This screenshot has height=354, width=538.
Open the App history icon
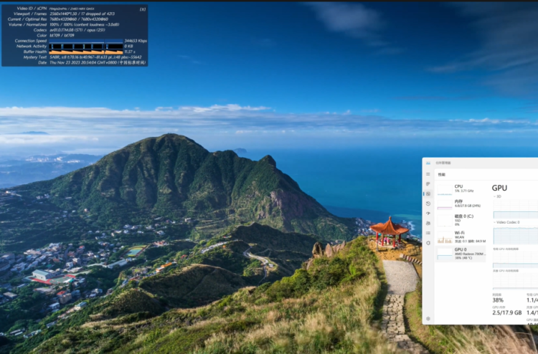[428, 204]
